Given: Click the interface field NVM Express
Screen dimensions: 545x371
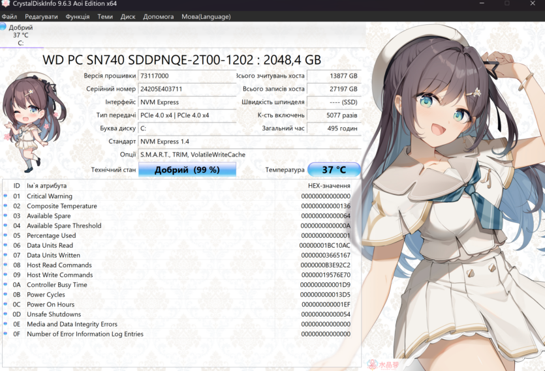Looking at the screenshot, I should tap(187, 102).
